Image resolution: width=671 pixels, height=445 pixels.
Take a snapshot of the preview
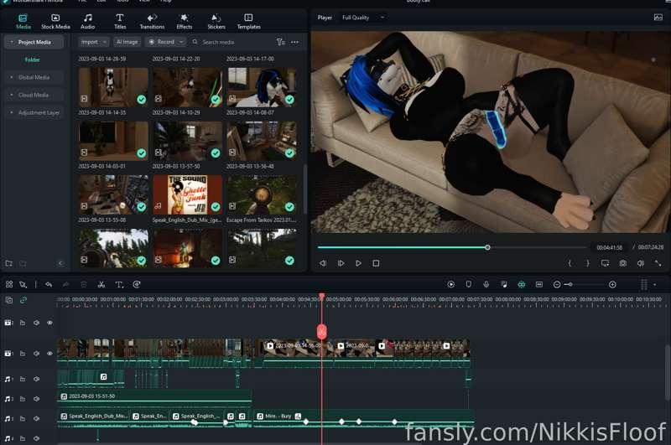(x=622, y=263)
